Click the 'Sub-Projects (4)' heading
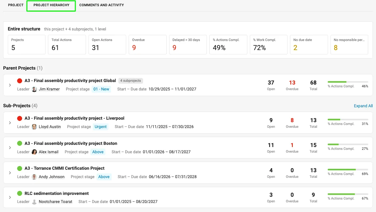 [x=20, y=106]
